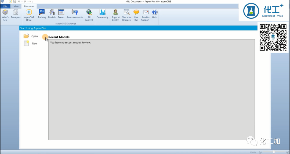
Task: Click Send to Support
Action: pyautogui.click(x=145, y=15)
